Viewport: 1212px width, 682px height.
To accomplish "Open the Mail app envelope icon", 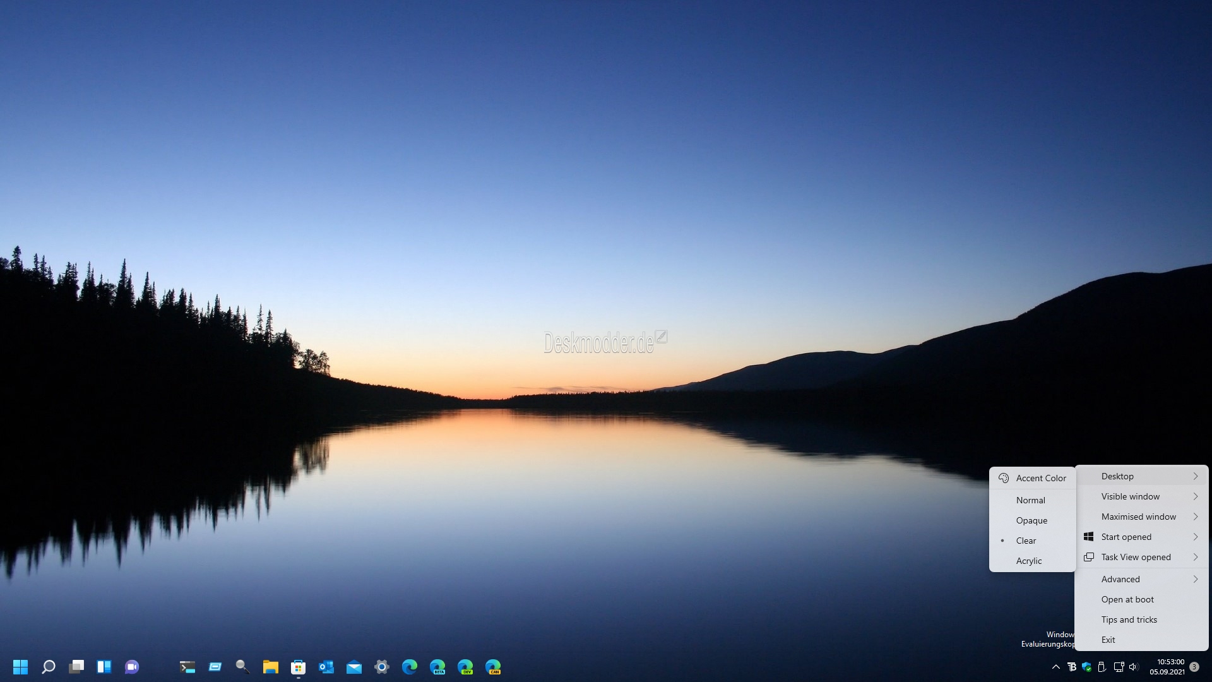I will click(354, 667).
